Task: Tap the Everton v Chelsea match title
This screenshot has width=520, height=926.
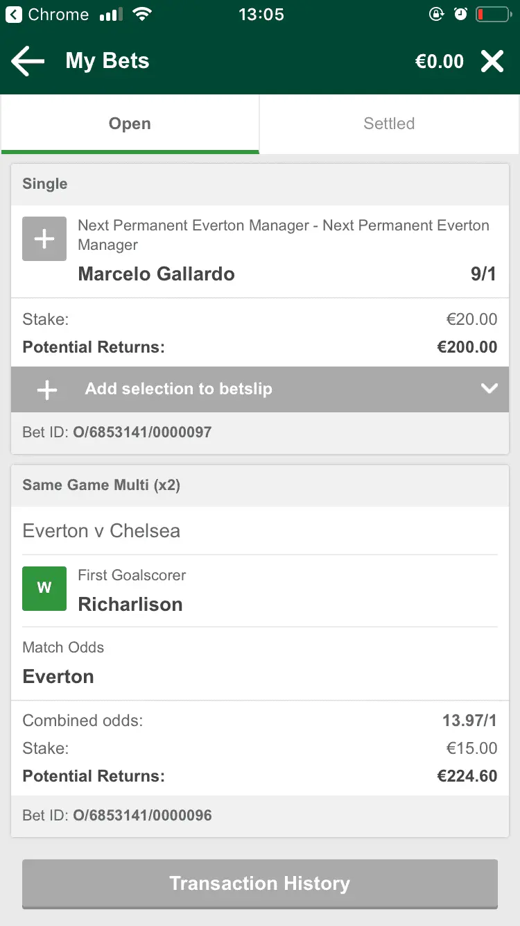Action: (x=101, y=531)
